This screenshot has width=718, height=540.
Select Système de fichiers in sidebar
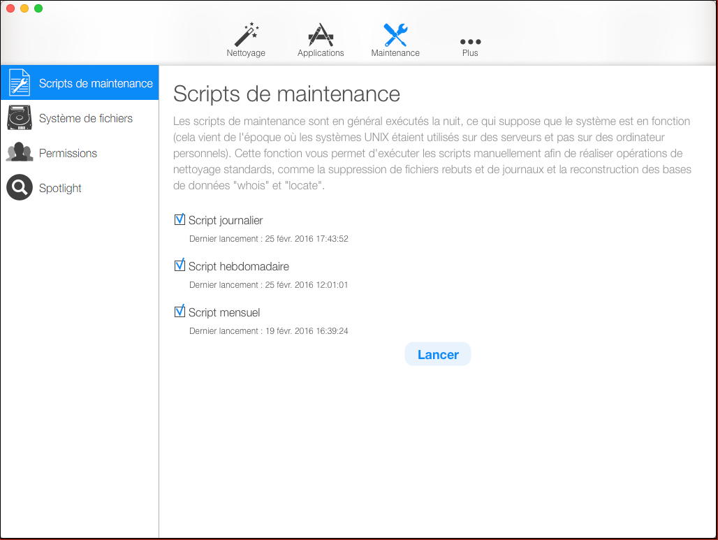click(x=80, y=117)
